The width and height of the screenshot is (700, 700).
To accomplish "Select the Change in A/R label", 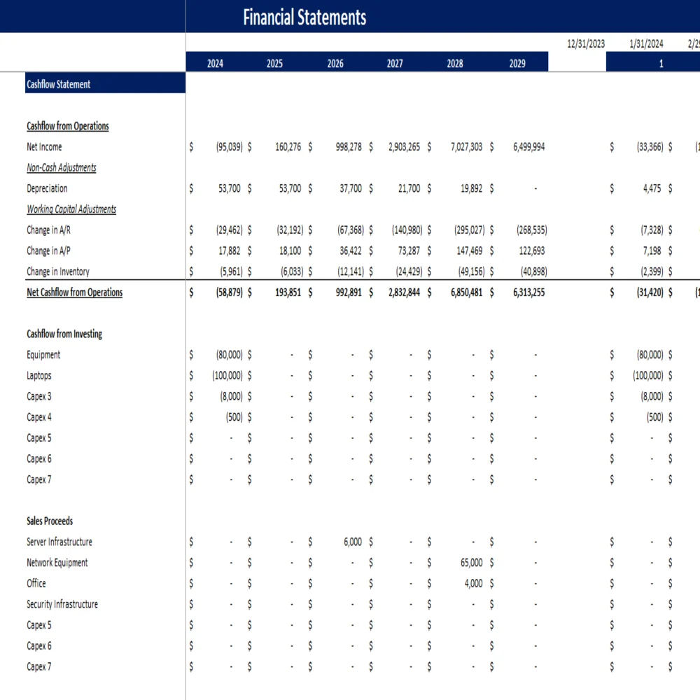I will [49, 230].
